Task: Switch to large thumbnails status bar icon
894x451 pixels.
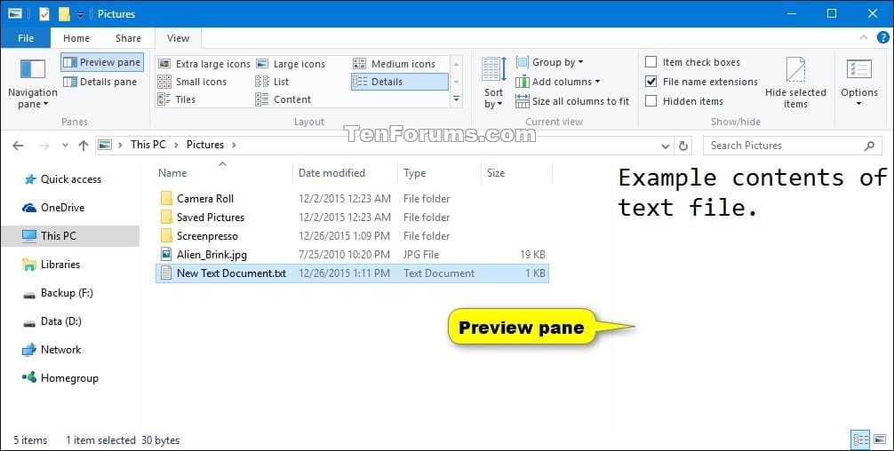Action: click(x=881, y=439)
